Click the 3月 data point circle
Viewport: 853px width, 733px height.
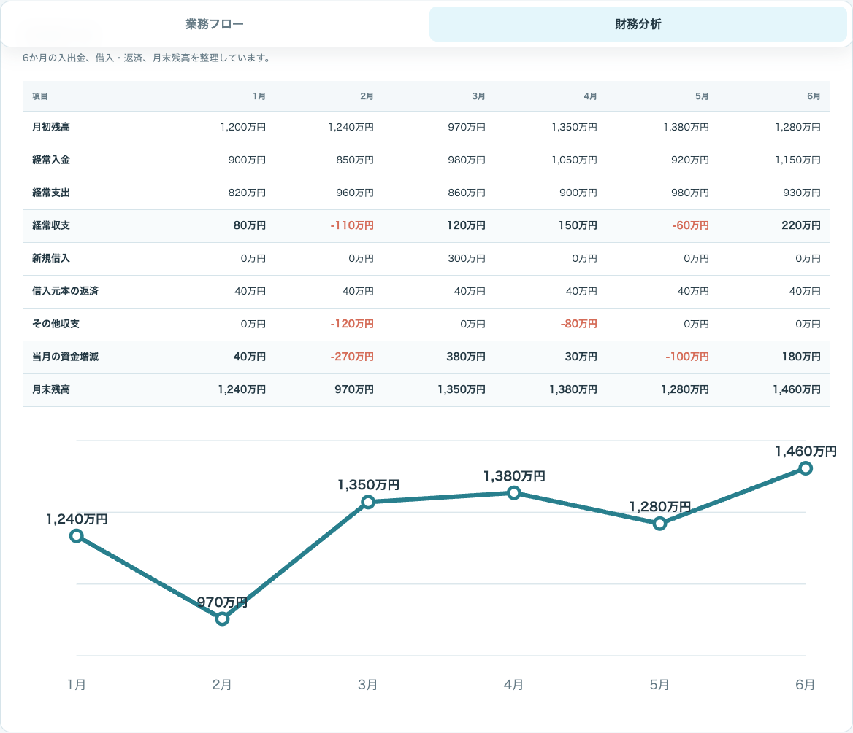[x=368, y=502]
